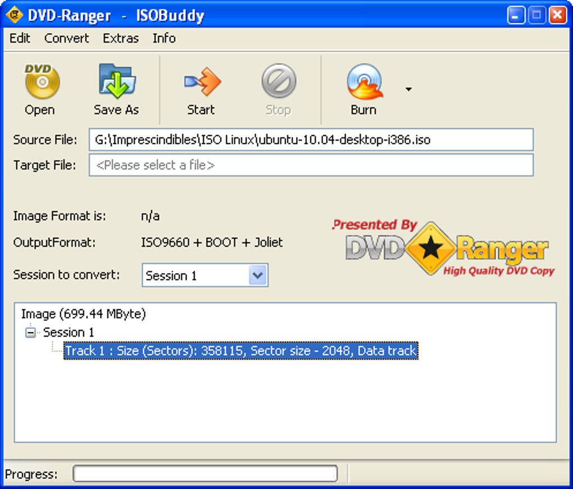Select the Session 1 tree item
This screenshot has height=489, width=573.
(x=69, y=332)
